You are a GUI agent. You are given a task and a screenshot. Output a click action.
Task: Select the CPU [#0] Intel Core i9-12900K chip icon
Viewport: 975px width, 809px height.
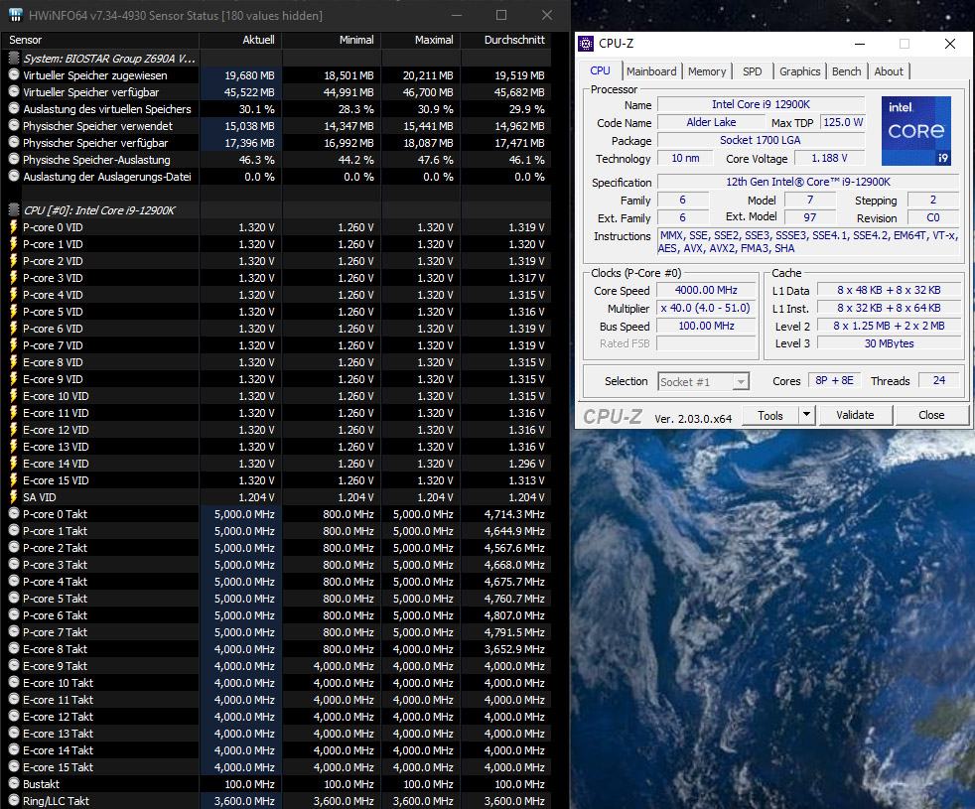pyautogui.click(x=14, y=210)
